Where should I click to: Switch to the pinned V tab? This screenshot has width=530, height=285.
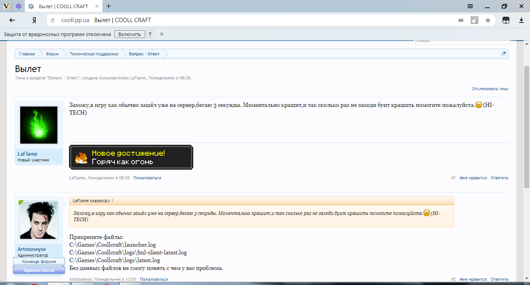6,6
